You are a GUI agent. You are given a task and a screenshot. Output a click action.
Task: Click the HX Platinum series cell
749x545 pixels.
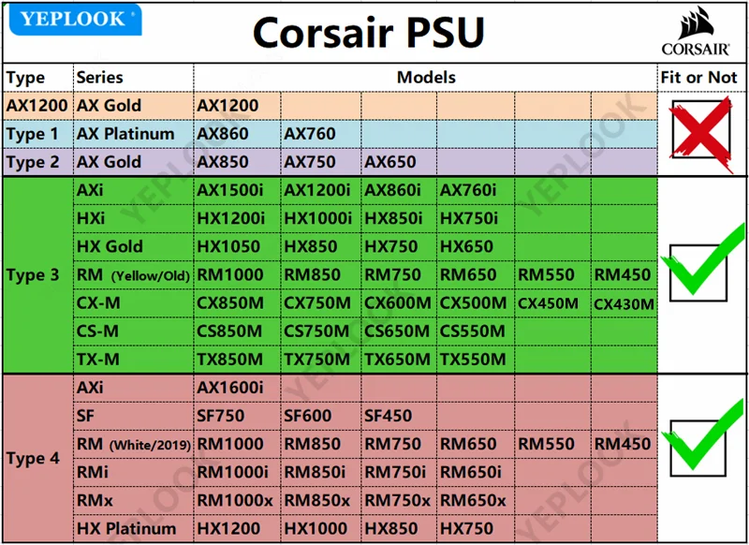tap(125, 528)
